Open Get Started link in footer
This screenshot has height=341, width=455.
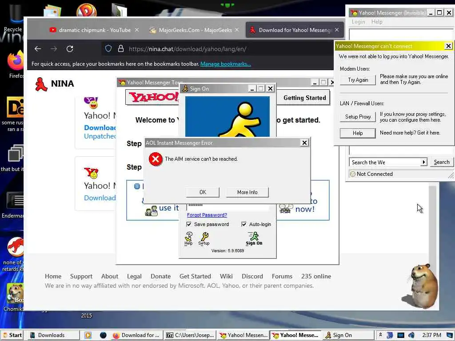(x=195, y=276)
